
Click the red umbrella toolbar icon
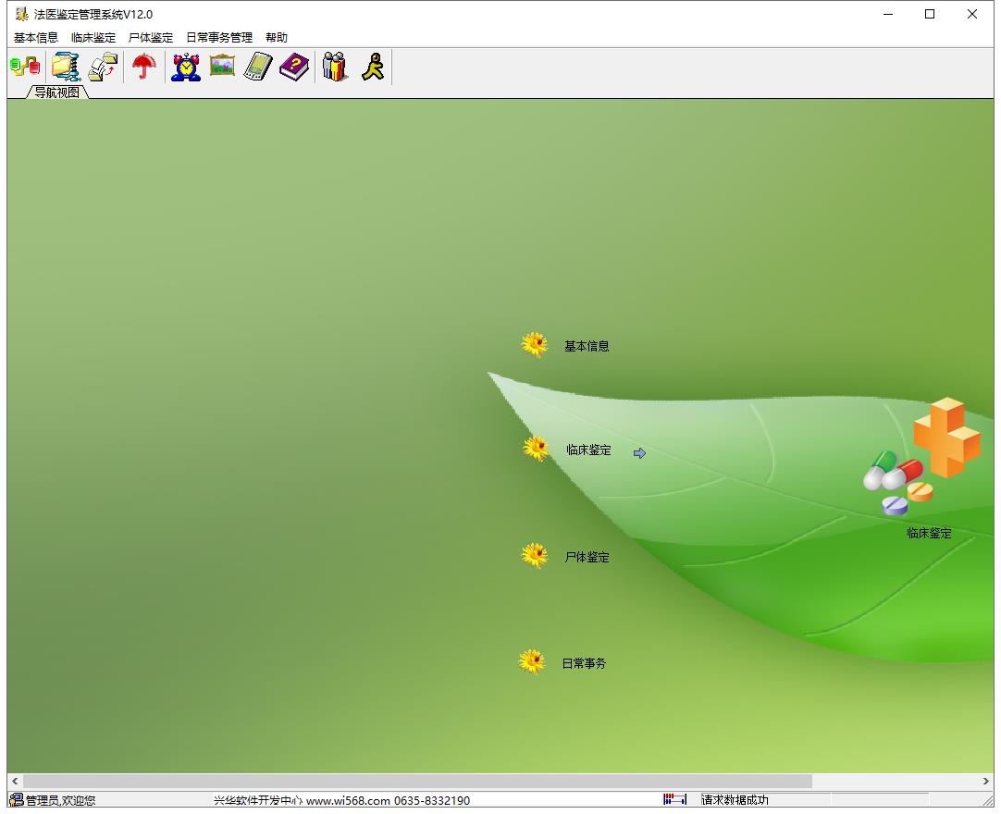click(144, 67)
